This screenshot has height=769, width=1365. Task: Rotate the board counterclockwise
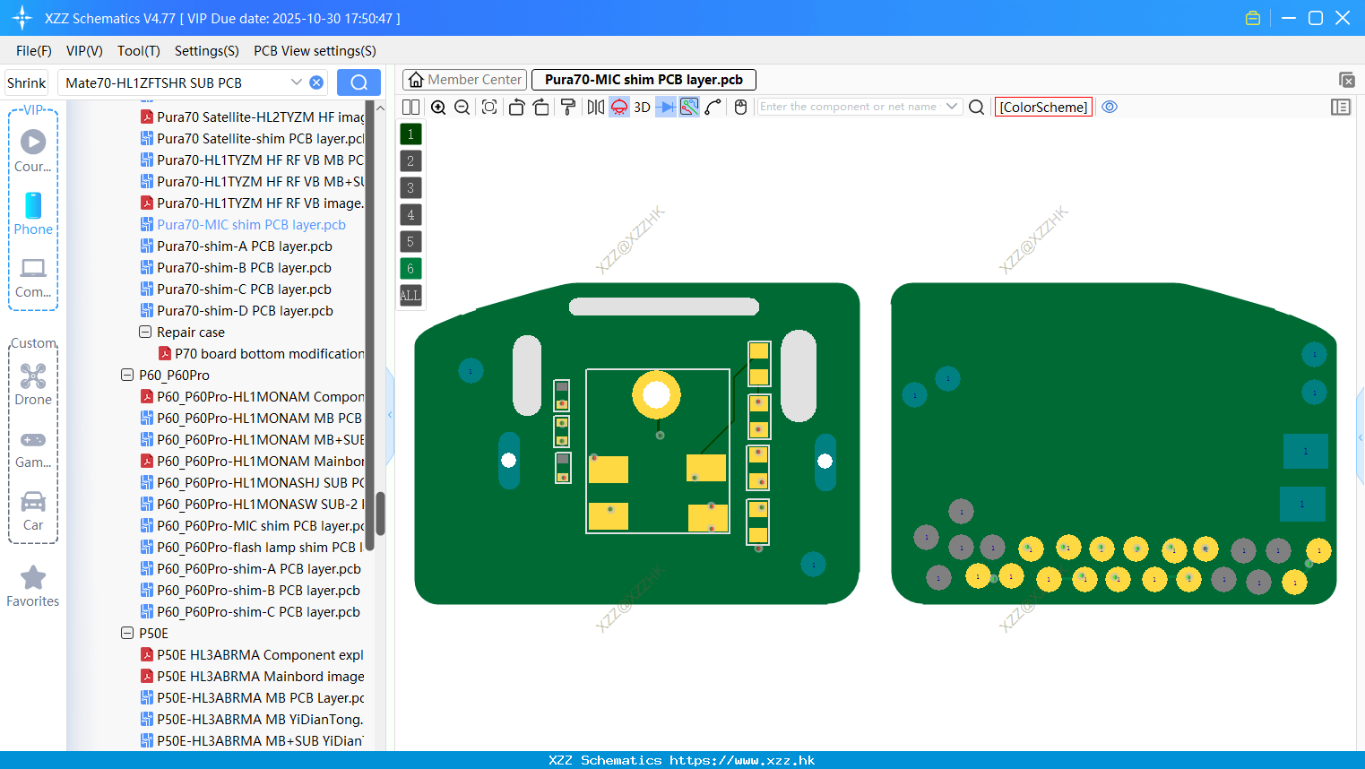(516, 107)
